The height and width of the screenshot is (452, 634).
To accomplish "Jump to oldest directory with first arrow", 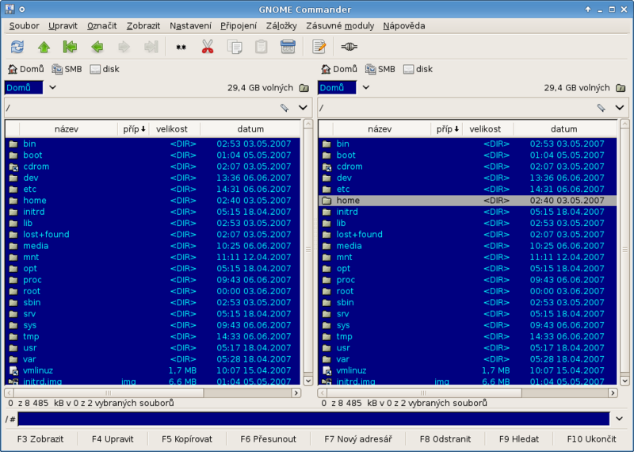I will 71,47.
